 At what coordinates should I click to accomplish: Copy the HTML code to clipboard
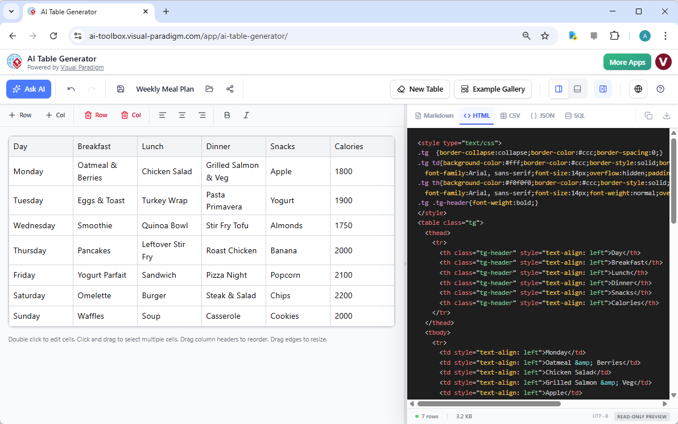click(648, 115)
